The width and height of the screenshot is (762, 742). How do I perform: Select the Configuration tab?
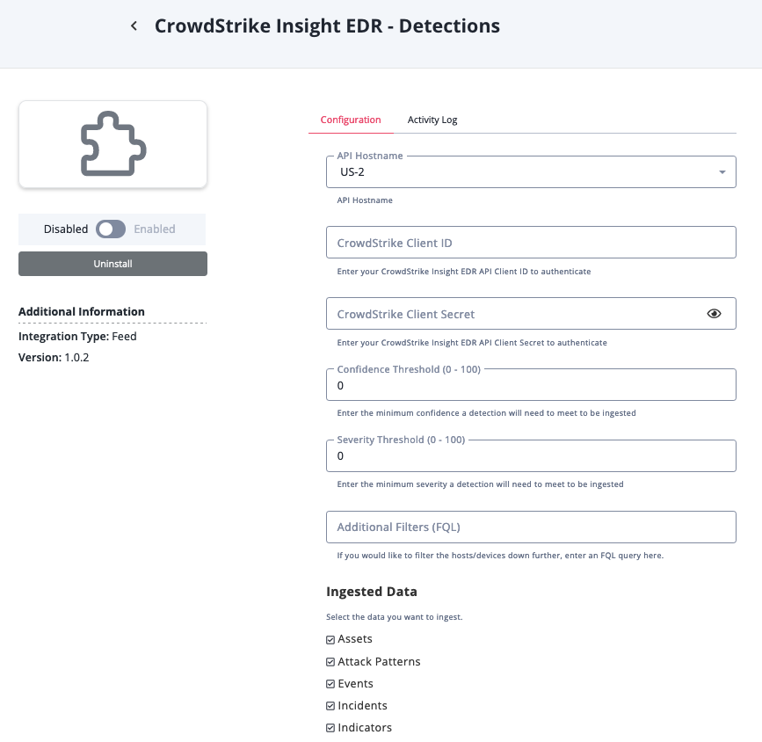tap(351, 120)
